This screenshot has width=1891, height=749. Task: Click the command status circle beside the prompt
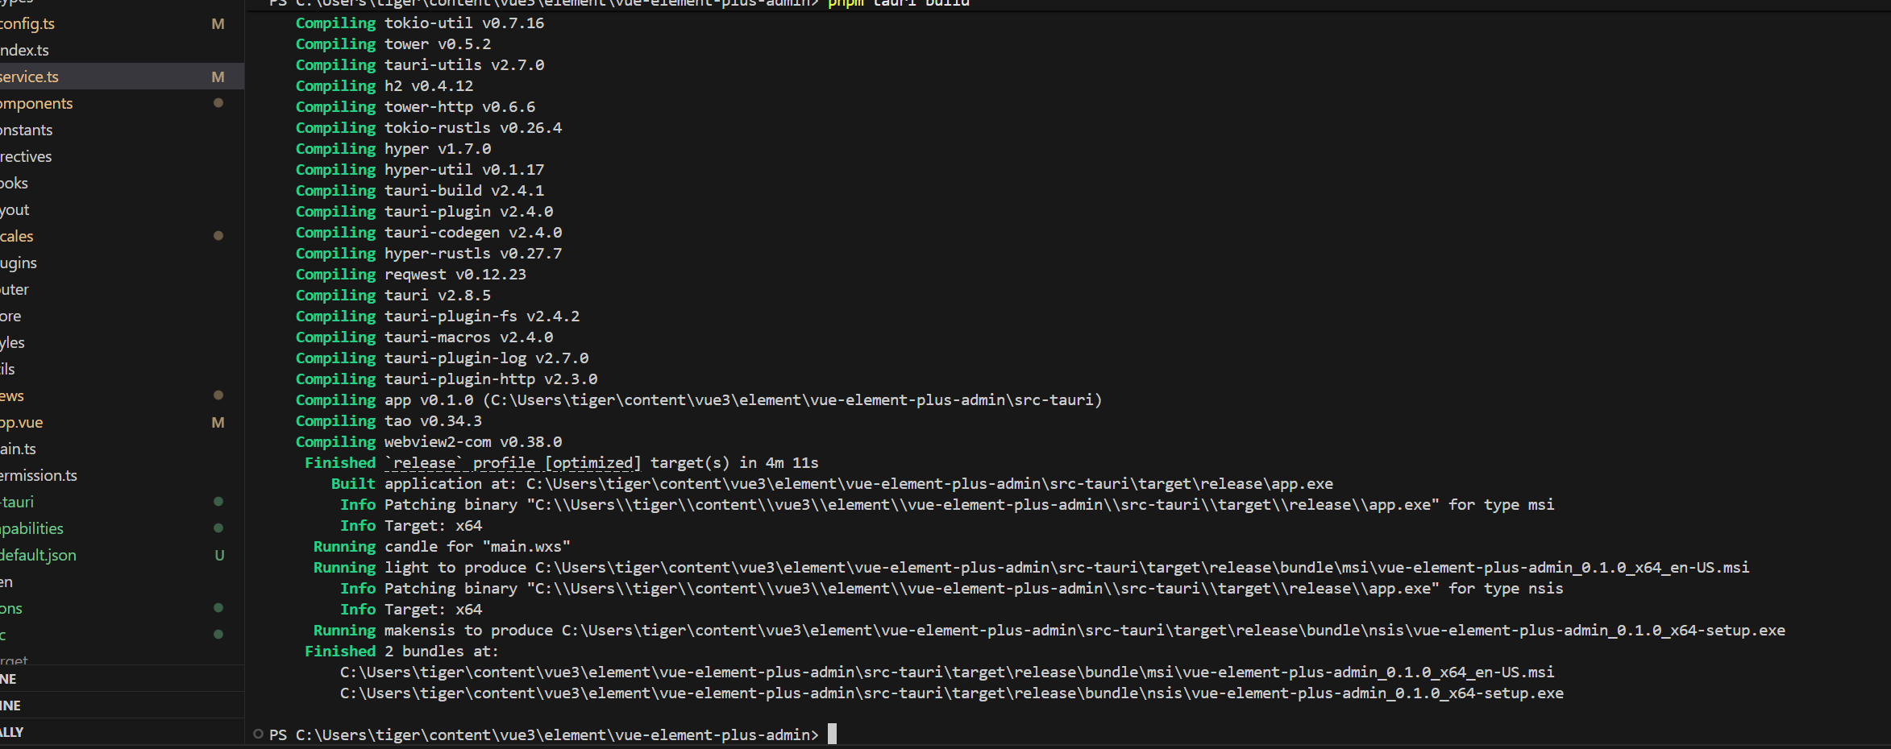tap(258, 734)
